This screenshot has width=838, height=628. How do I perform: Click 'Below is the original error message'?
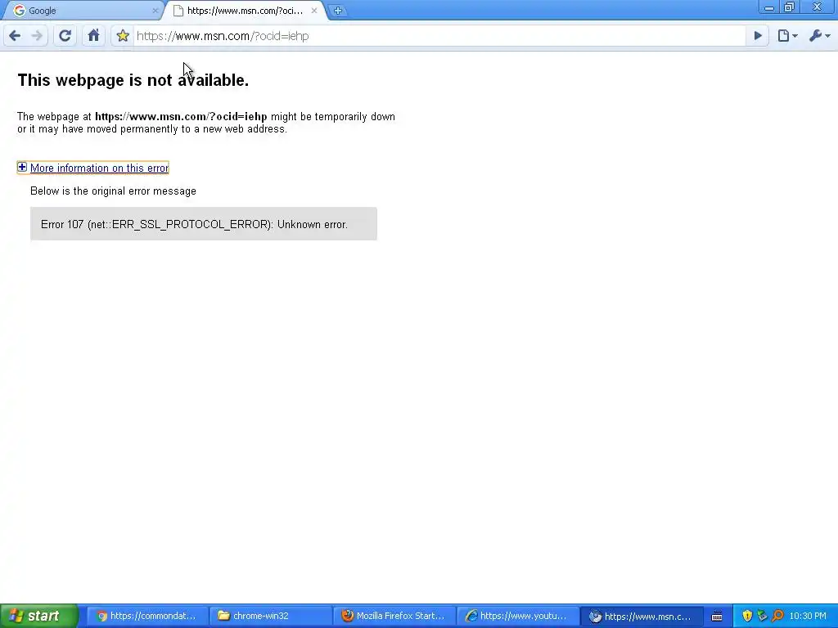click(x=113, y=191)
